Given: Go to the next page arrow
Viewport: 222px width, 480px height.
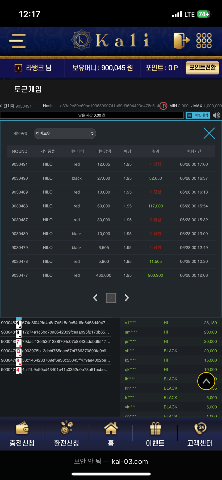Looking at the screenshot, I should click(127, 298).
